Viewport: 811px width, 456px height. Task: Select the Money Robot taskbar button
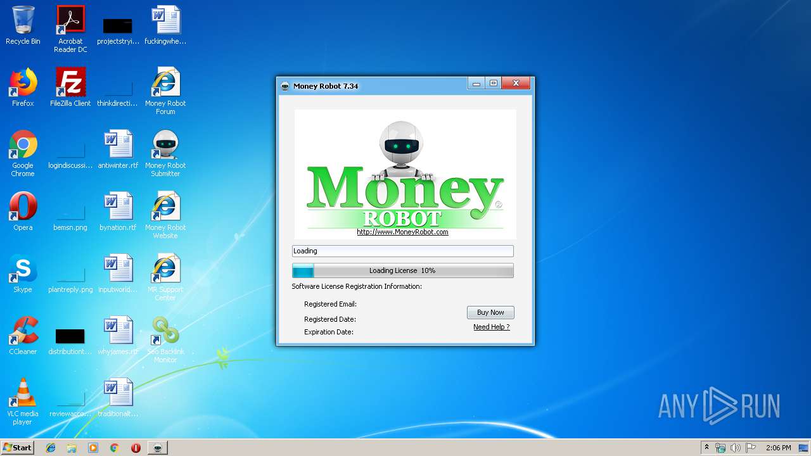(x=158, y=448)
